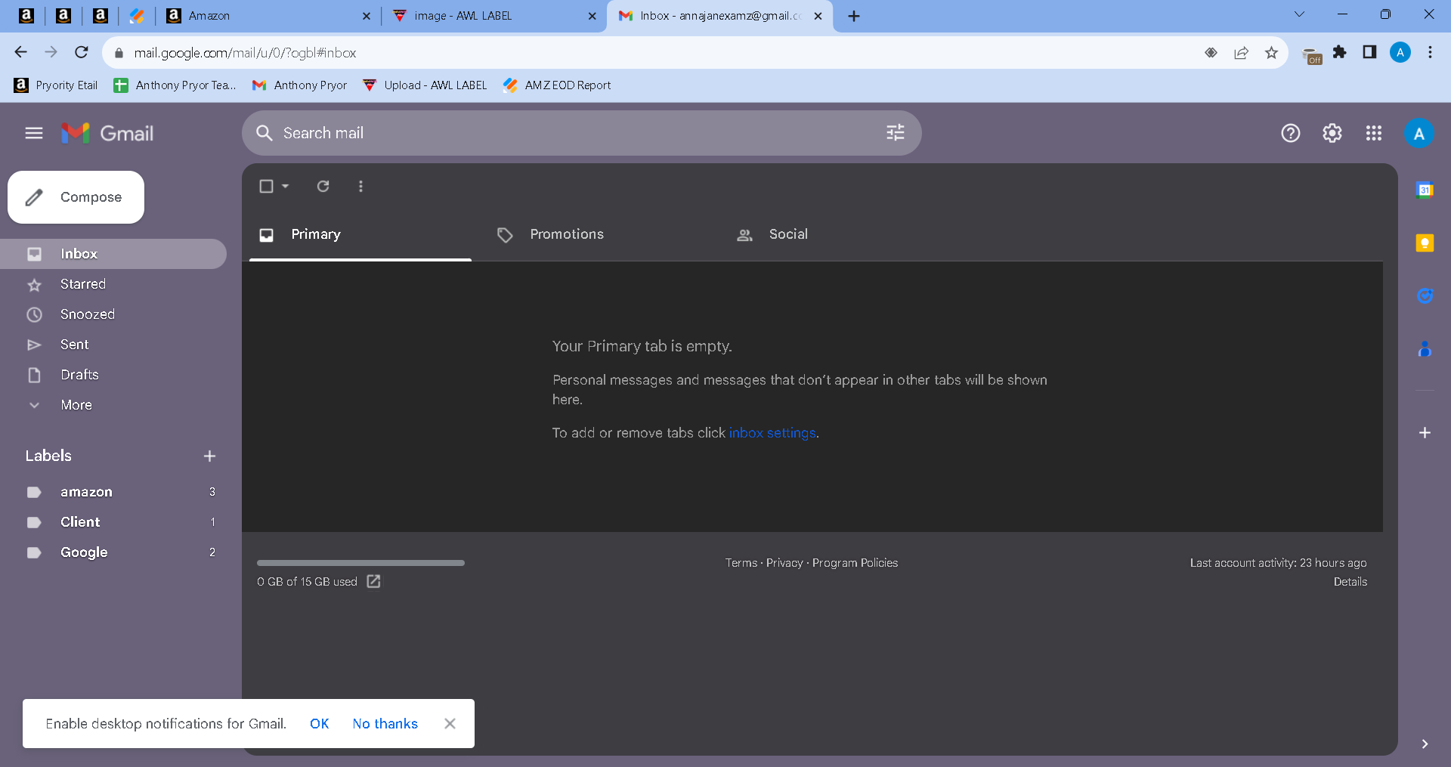Open the Sent folder
This screenshot has width=1451, height=767.
113,345
